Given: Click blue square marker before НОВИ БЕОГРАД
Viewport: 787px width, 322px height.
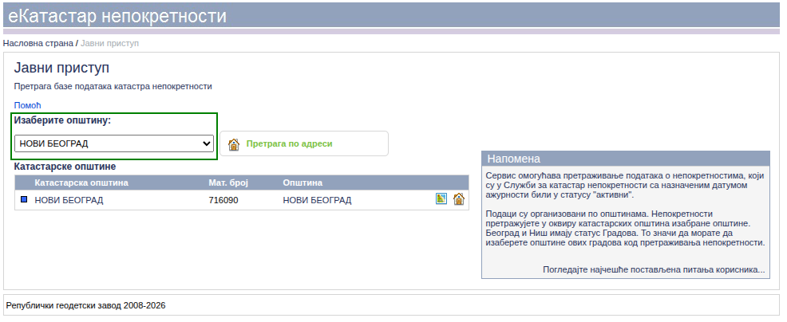Looking at the screenshot, I should tap(24, 199).
